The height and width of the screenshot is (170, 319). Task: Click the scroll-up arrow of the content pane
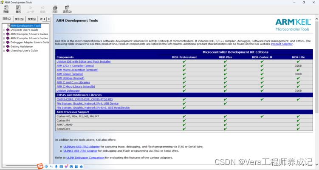[317, 19]
